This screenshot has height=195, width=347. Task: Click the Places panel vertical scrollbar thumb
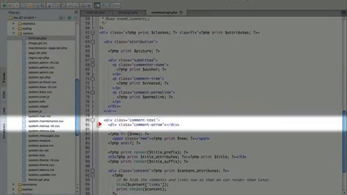[77, 107]
